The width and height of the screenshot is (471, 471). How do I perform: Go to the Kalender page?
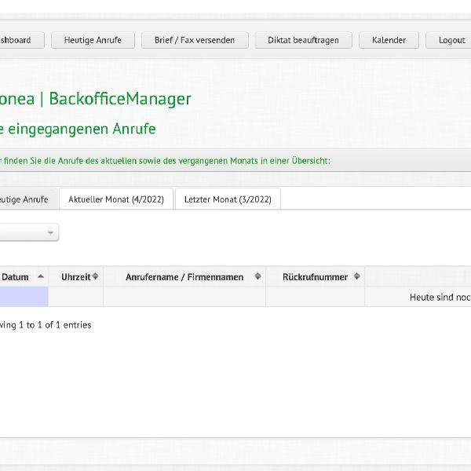pyautogui.click(x=389, y=40)
